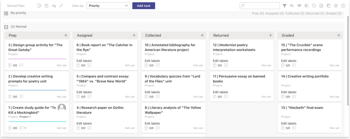Open the help question mark icon

click(343, 6)
